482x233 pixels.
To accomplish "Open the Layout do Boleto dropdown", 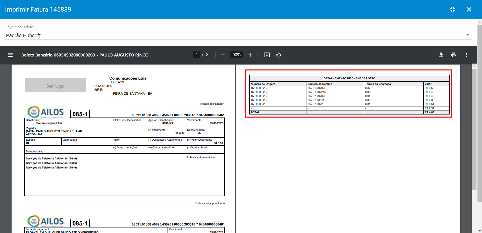I will (x=238, y=35).
